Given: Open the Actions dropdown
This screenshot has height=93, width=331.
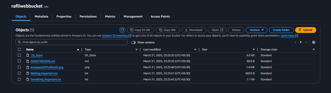Looking at the screenshot, I should click(257, 30).
